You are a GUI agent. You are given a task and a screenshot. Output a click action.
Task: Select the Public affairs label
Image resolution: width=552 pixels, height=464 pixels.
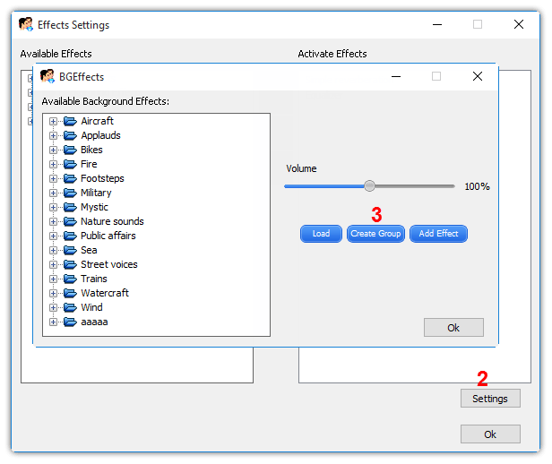(108, 236)
